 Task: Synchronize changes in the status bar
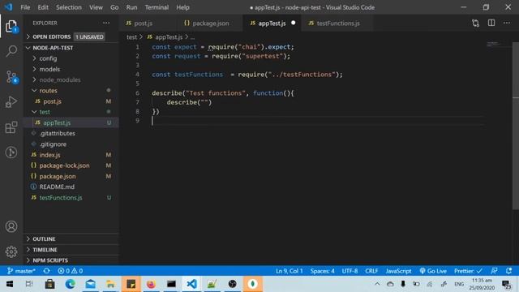46,271
